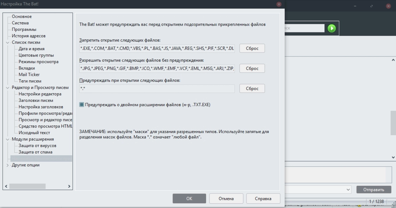The width and height of the screenshot is (396, 208).
Task: Click the warn-on-open files mask field
Action: tap(157, 89)
